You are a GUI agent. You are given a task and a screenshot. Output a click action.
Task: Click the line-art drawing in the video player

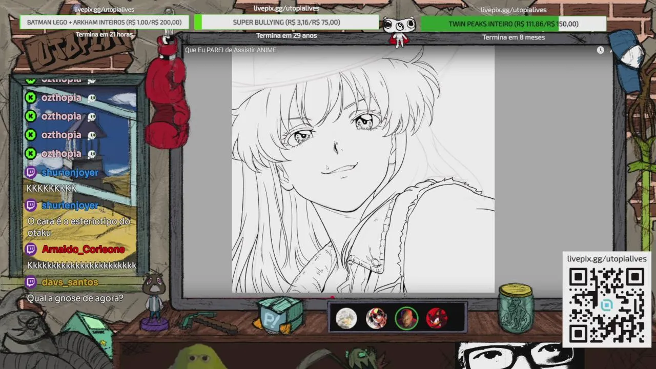pyautogui.click(x=363, y=169)
